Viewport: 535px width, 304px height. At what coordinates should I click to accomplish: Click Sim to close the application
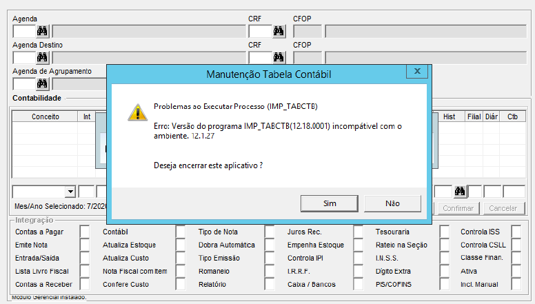(x=330, y=203)
